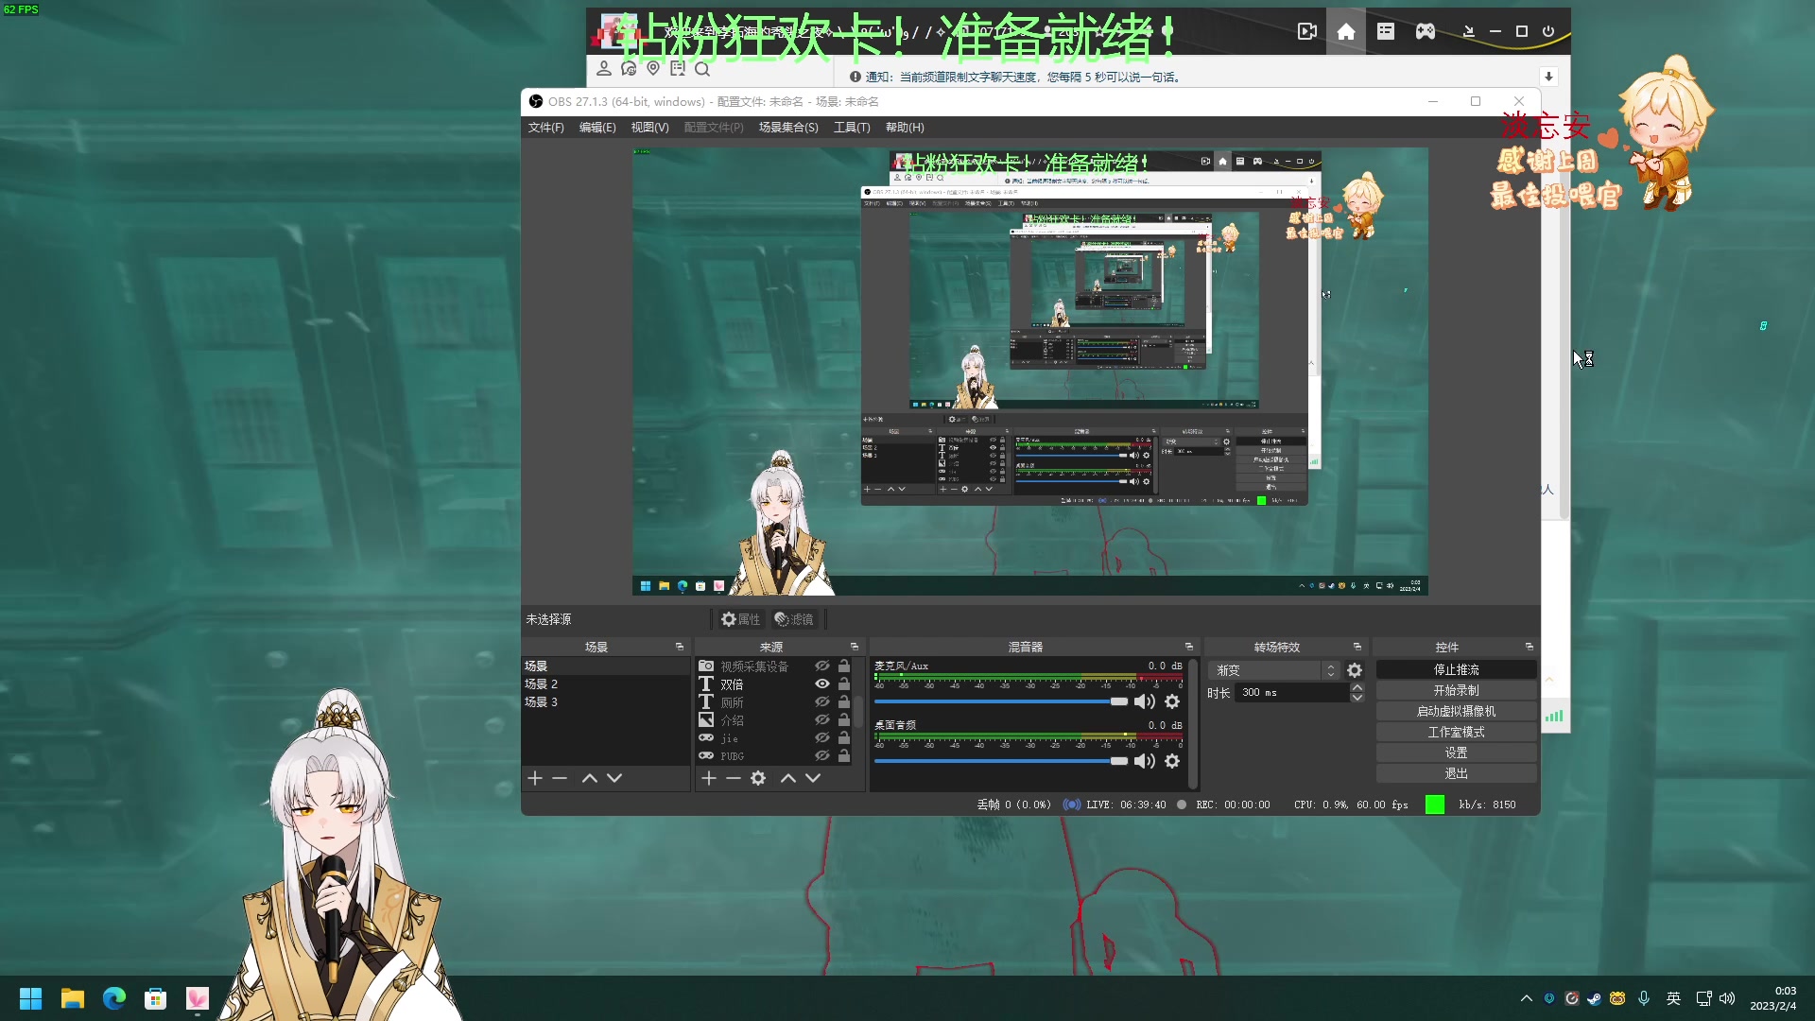Viewport: 1815px width, 1021px height.
Task: Open settings gear for 麦克风/Aux mixer channel
Action: (x=1172, y=701)
